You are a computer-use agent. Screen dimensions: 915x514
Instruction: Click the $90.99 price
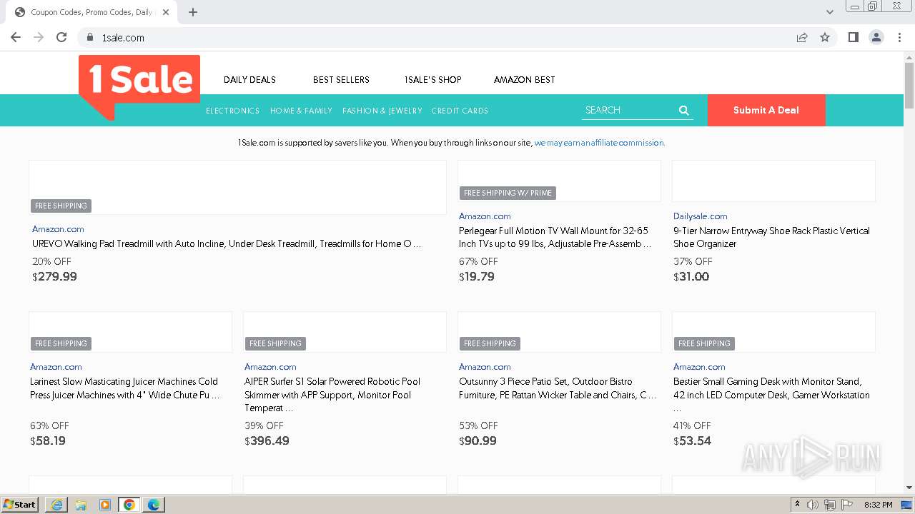pos(478,441)
